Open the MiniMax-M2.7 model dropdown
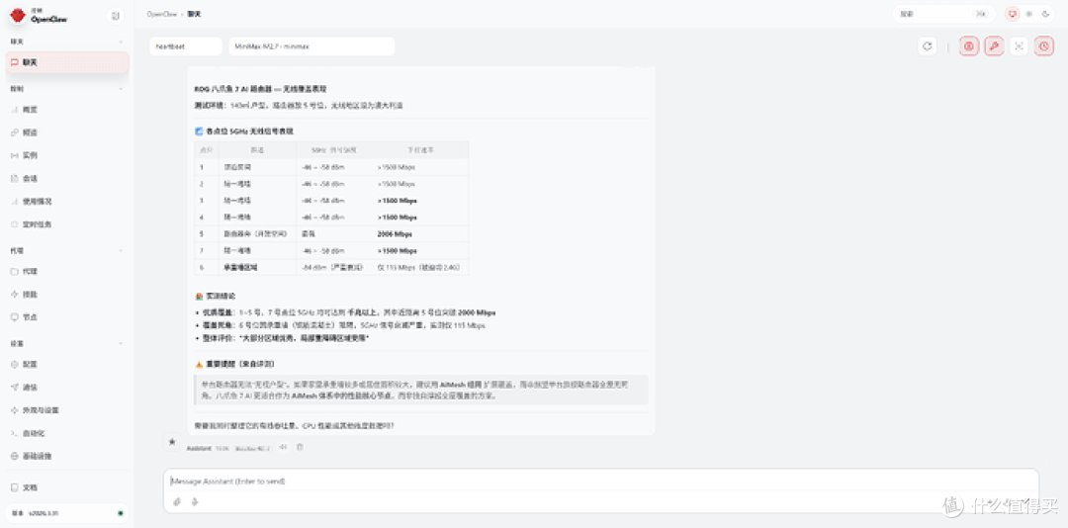The image size is (1068, 528). tap(311, 46)
